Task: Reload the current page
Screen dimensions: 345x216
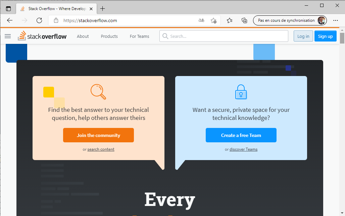Action: point(39,20)
